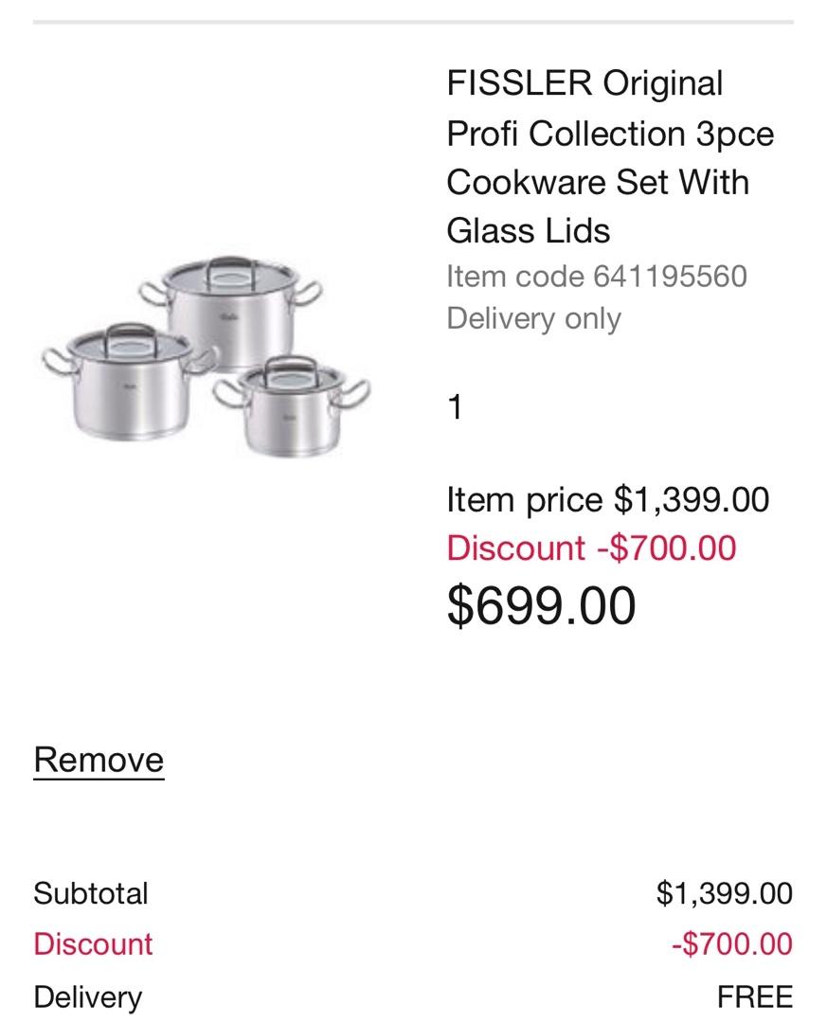Image resolution: width=827 pixels, height=1023 pixels.
Task: Click the summary discount amount -$700.00
Action: [731, 944]
